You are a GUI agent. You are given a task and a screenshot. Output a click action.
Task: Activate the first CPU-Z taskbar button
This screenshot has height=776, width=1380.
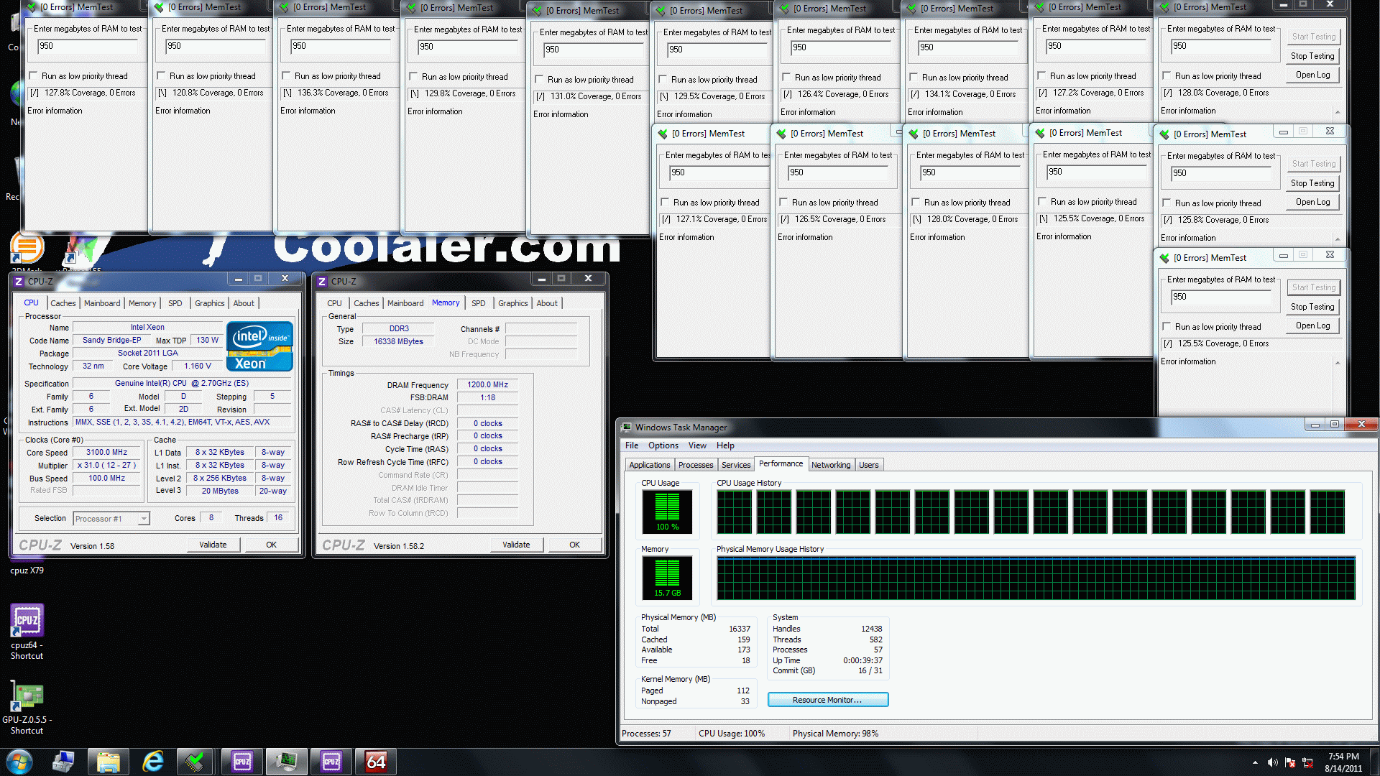point(242,762)
